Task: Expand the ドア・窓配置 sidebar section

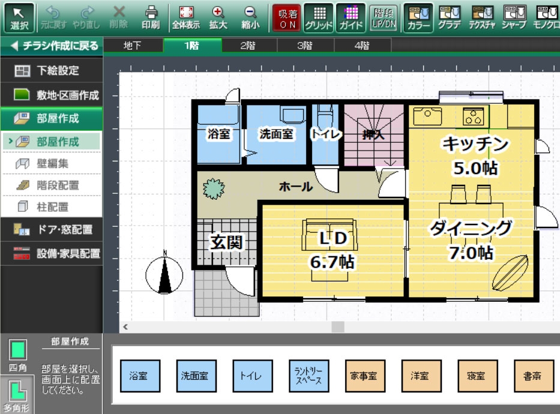Action: click(x=51, y=229)
